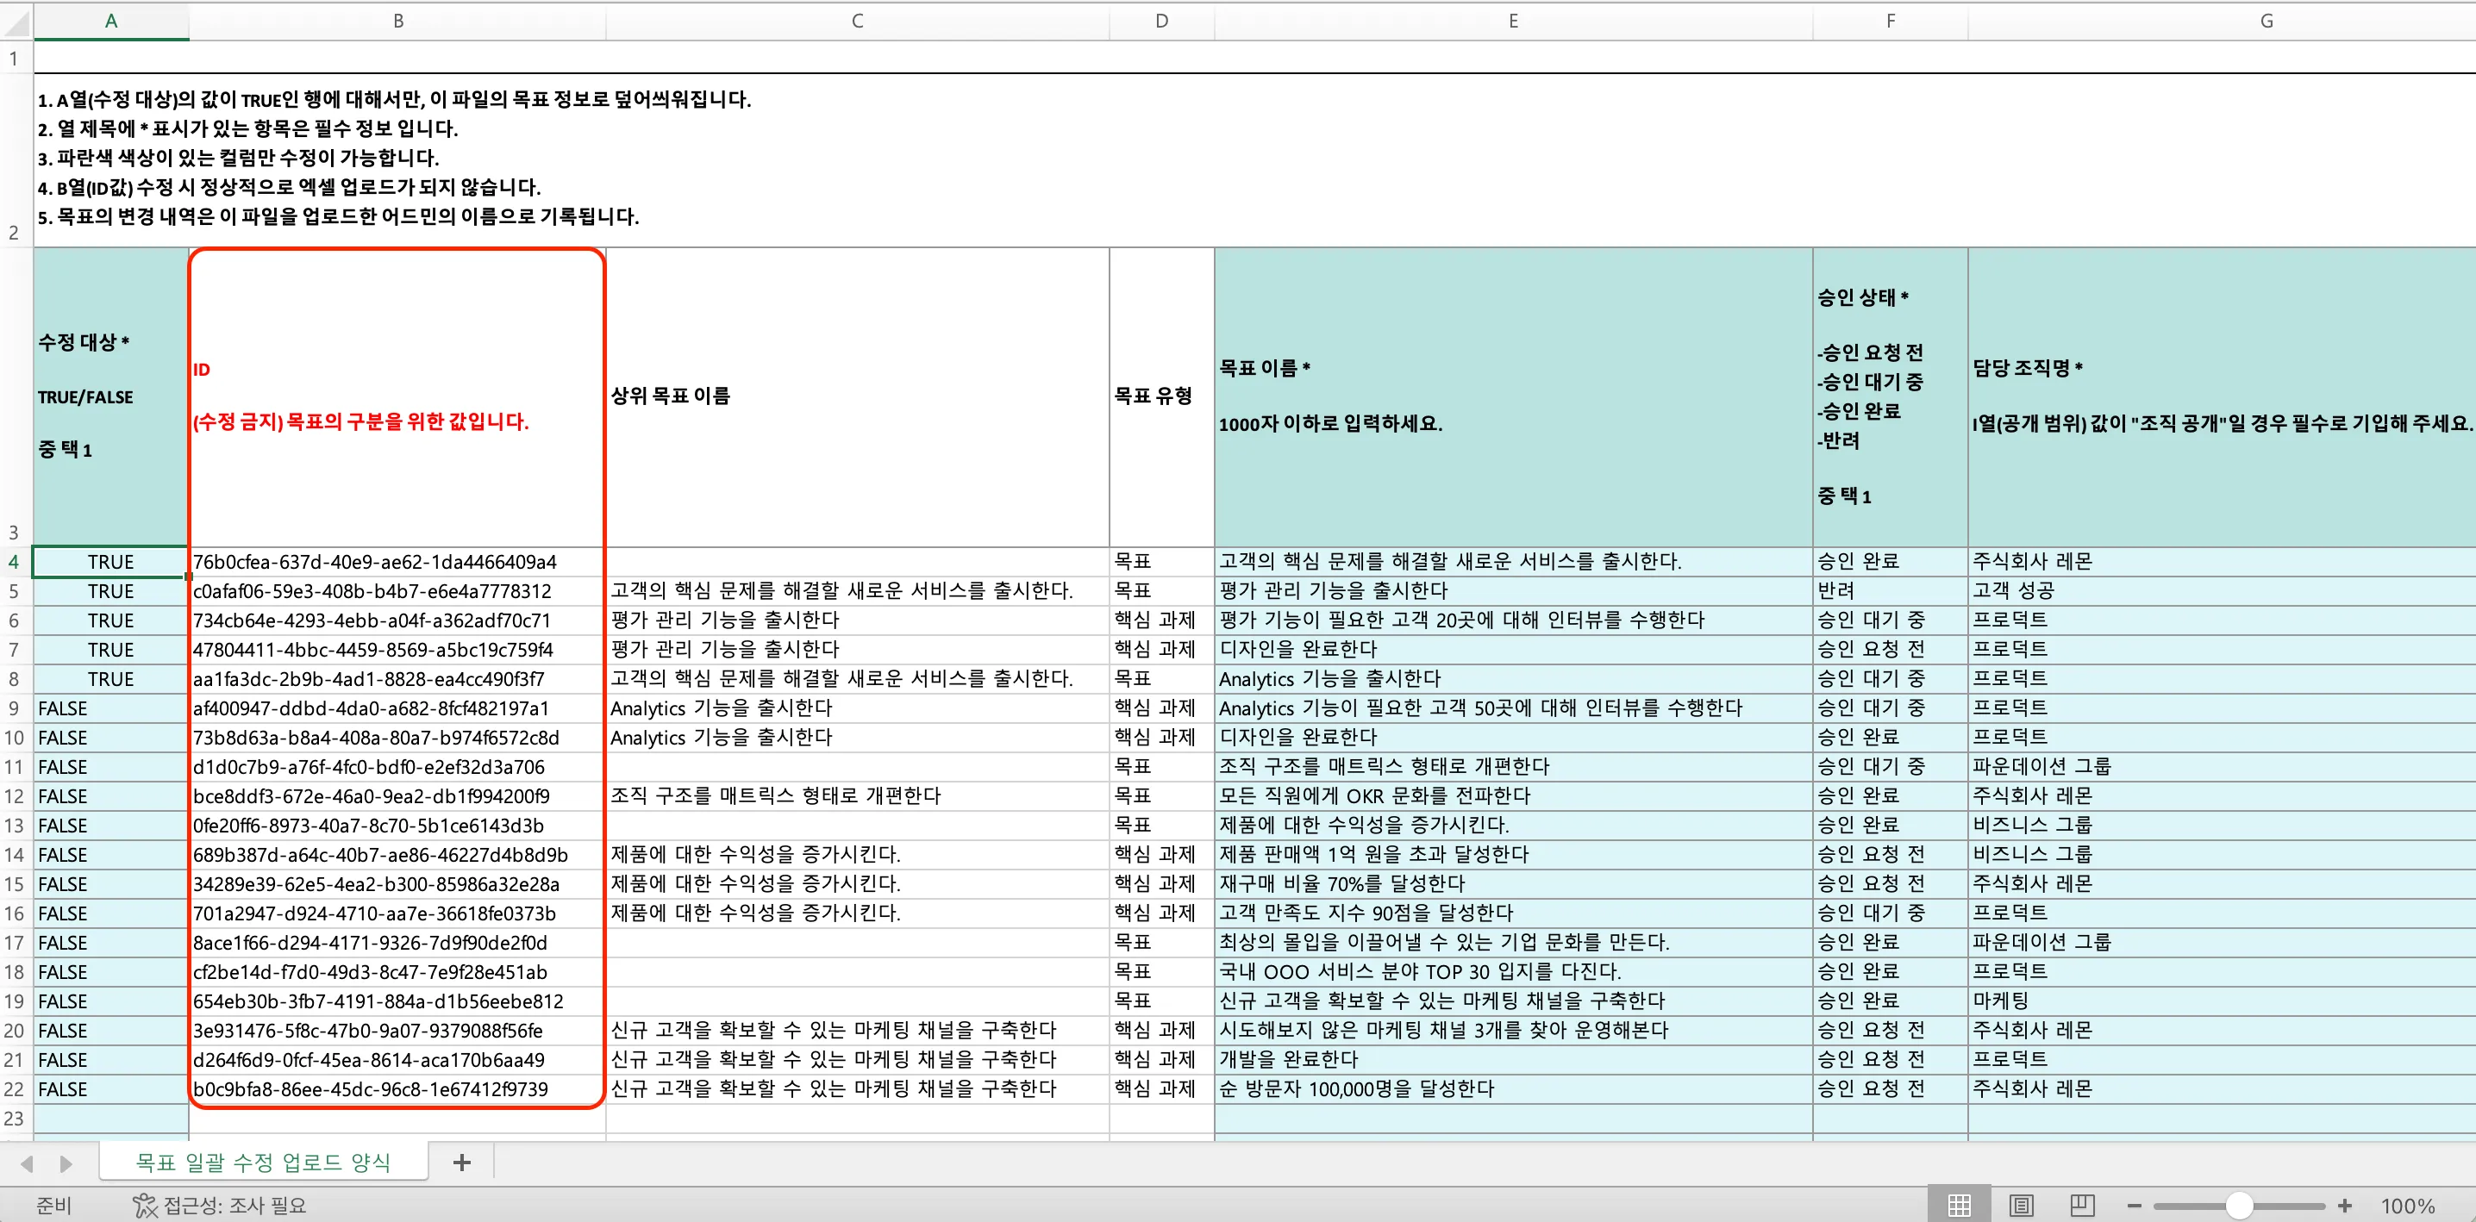The image size is (2476, 1222).
Task: Select cell 국내 OOO 서비스 분야 TOP 30 입지를 다진다.
Action: point(1513,972)
